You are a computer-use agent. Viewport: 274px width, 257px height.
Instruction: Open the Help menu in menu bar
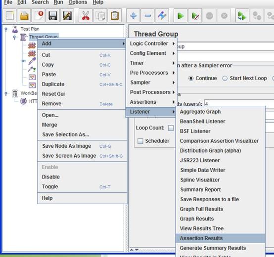[x=98, y=2]
